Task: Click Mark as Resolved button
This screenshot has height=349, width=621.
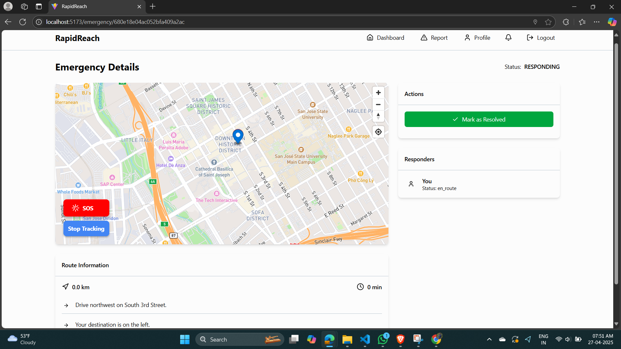Action: pyautogui.click(x=479, y=119)
